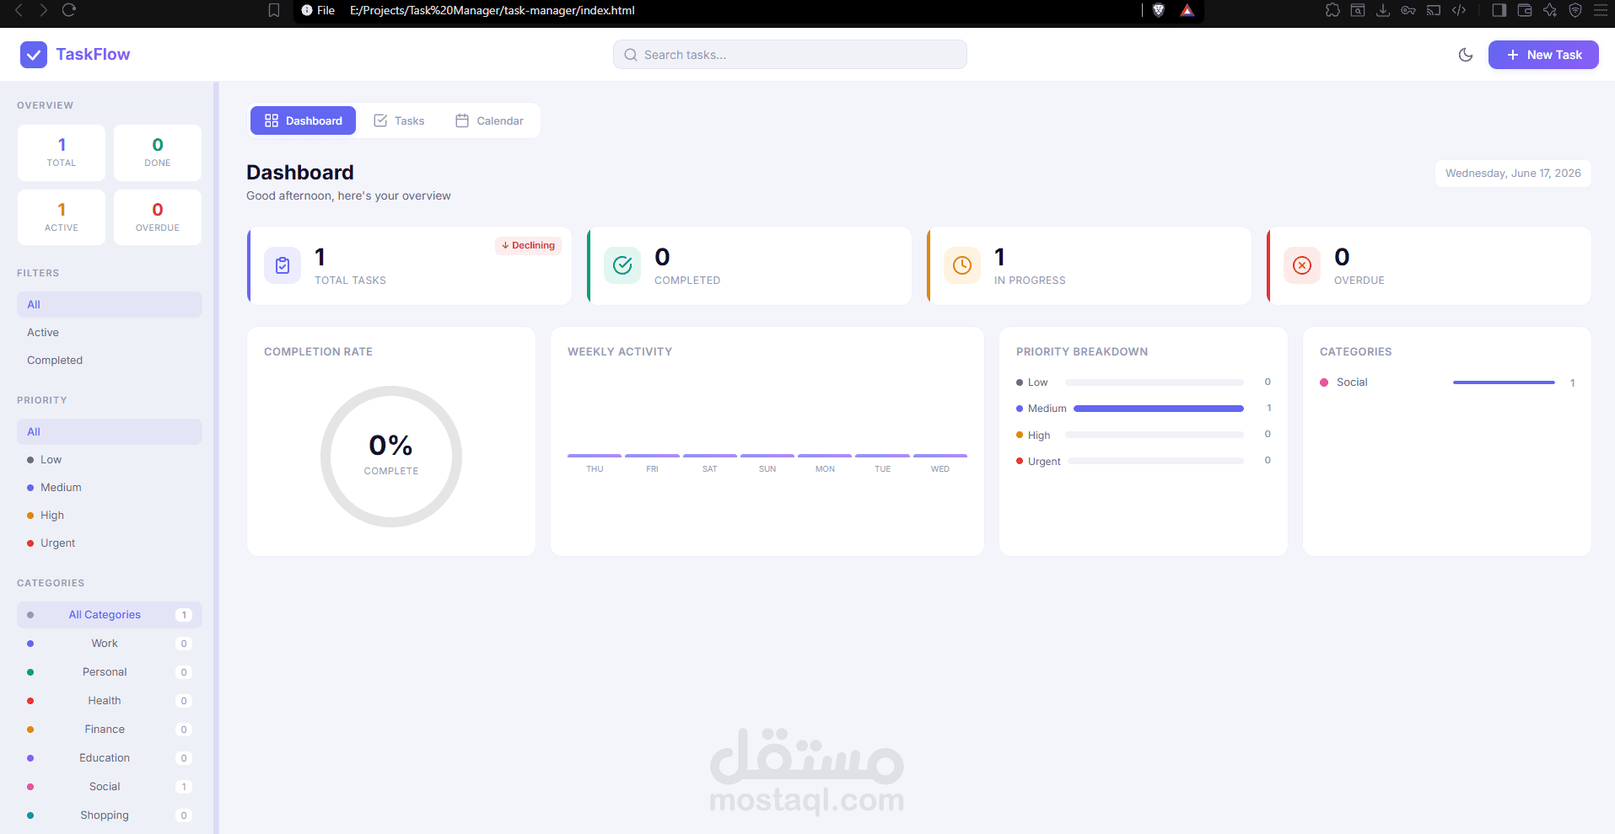Image resolution: width=1615 pixels, height=834 pixels.
Task: Select the Shopping category
Action: coord(110,815)
